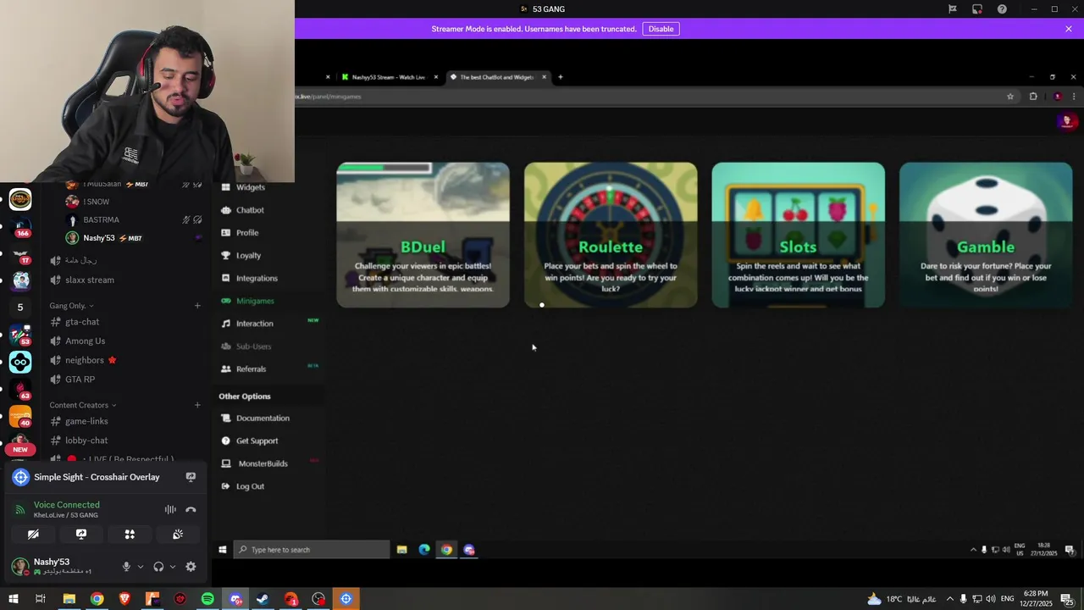Image resolution: width=1084 pixels, height=610 pixels.
Task: Open the Gamble dice minigame card
Action: coord(986,235)
